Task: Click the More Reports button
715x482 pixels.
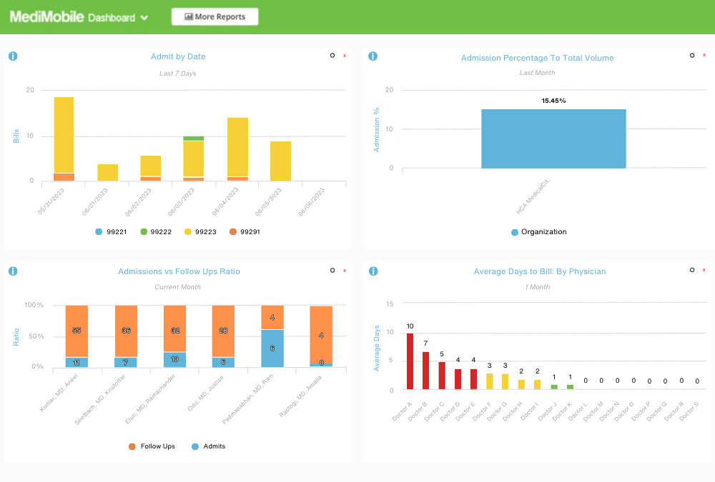Action: [x=214, y=16]
